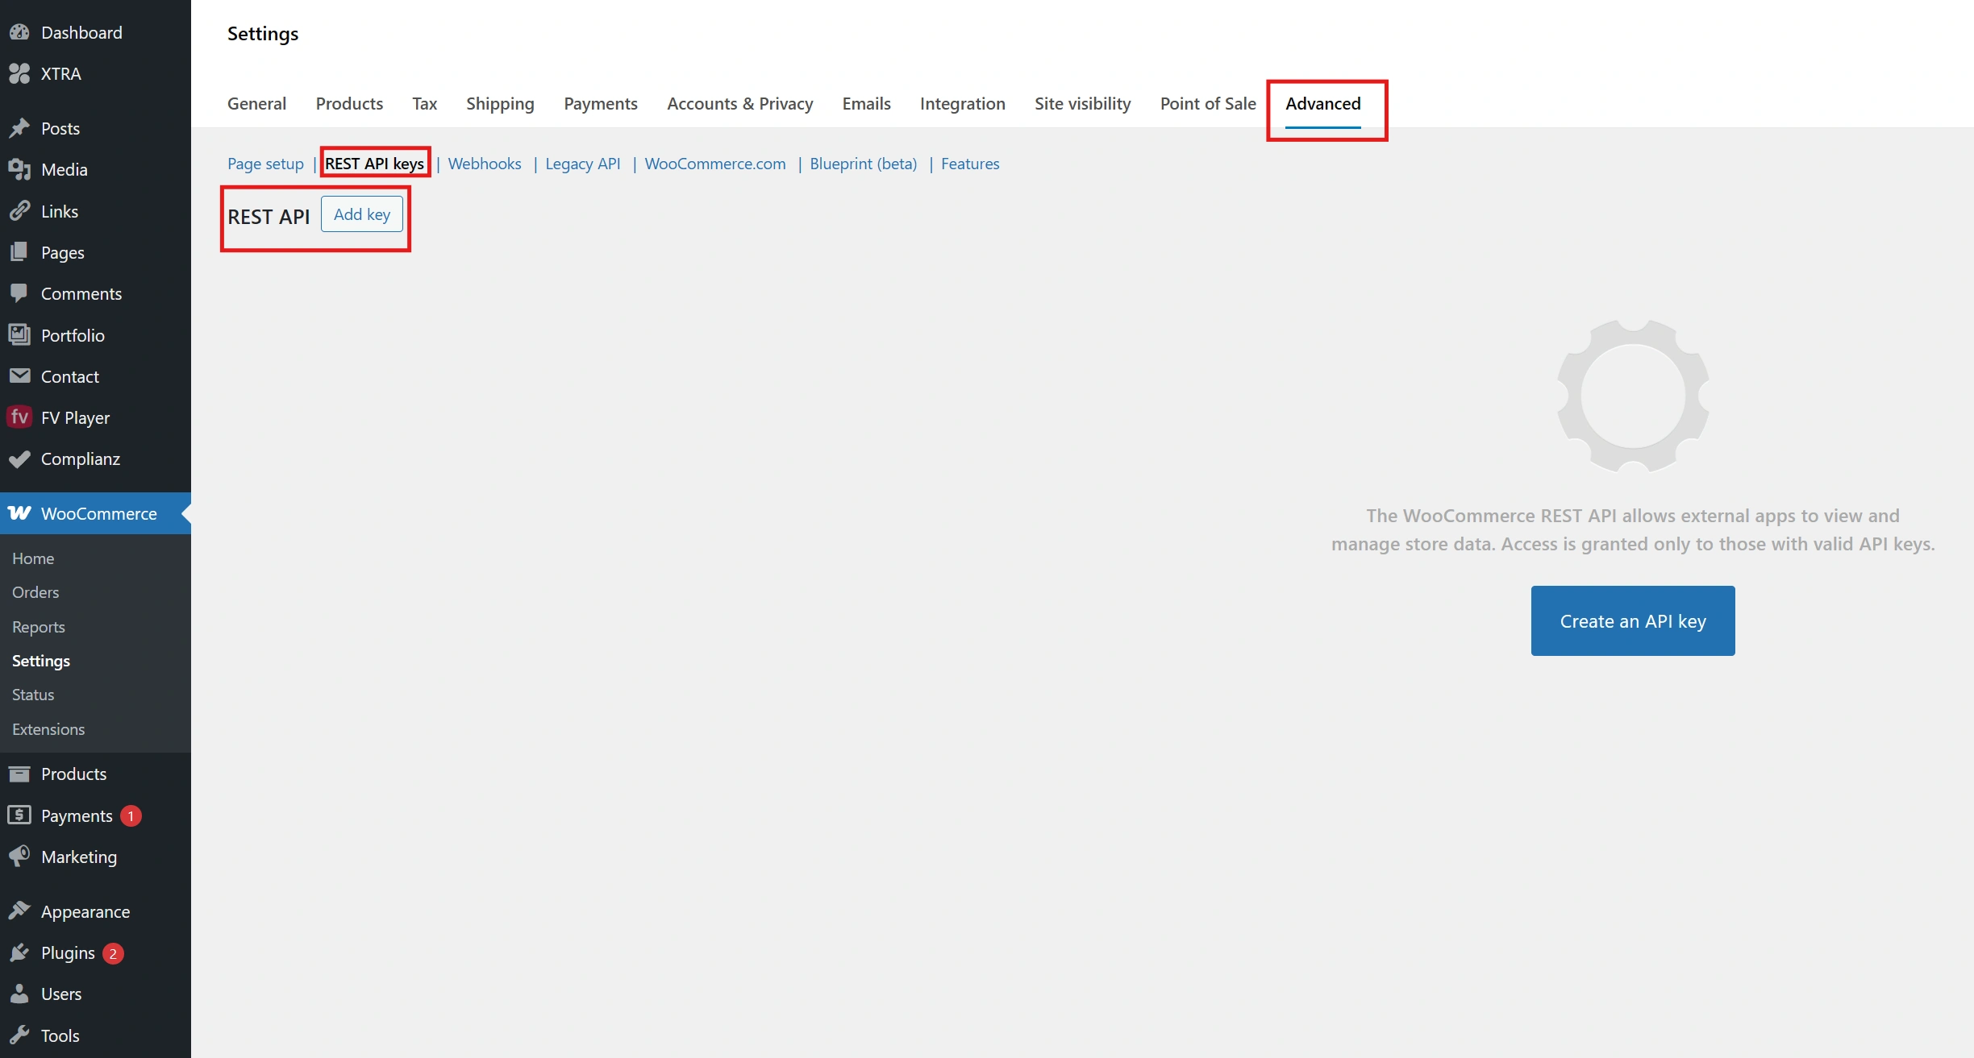The height and width of the screenshot is (1058, 1974).
Task: Open the Appearance settings
Action: click(85, 911)
